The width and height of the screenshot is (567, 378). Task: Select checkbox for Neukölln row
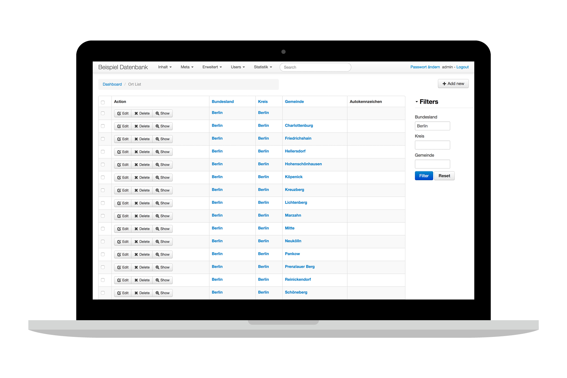[x=103, y=242]
